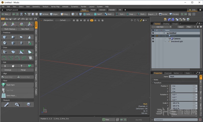Viewport: 203px width, 122px height.
Task: Switch to the Model layout tab
Action: pos(93,10)
